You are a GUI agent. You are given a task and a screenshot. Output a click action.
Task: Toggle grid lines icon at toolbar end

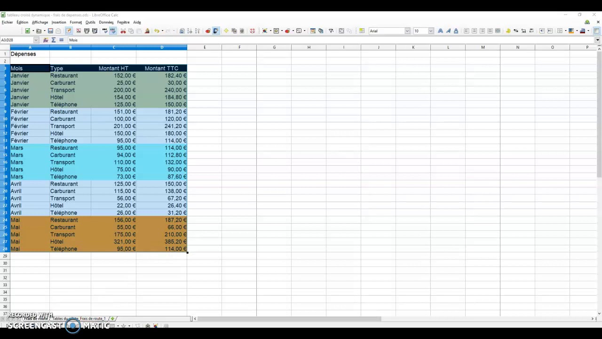point(596,31)
